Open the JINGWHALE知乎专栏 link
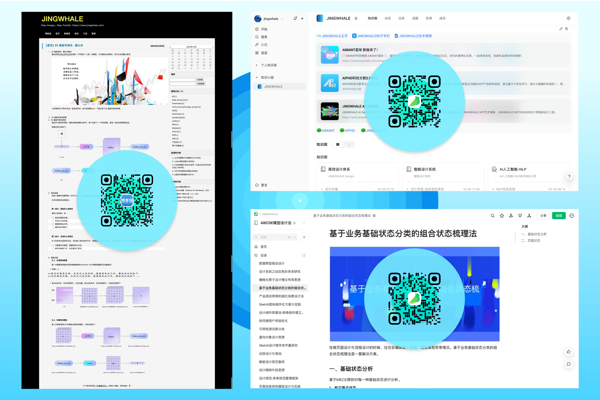600x400 pixels. click(371, 36)
